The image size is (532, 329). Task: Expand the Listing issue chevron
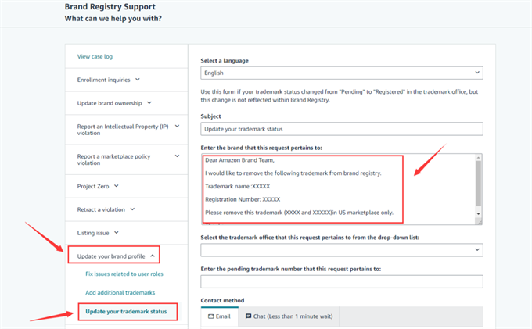(x=117, y=233)
